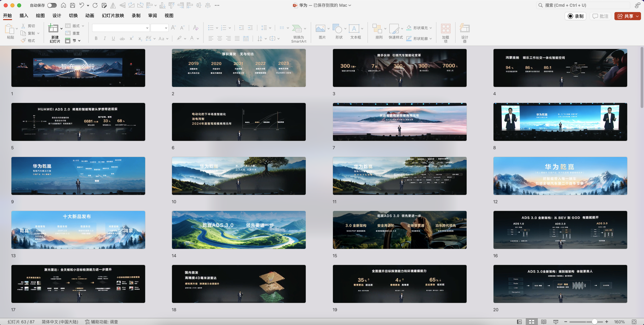Align text to the right
The height and width of the screenshot is (325, 644).
tap(228, 39)
